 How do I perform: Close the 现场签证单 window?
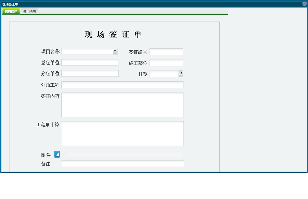click(304, 4)
